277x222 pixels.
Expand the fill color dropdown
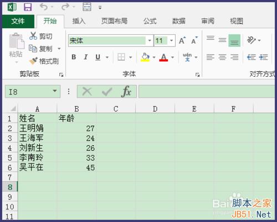click(x=154, y=57)
